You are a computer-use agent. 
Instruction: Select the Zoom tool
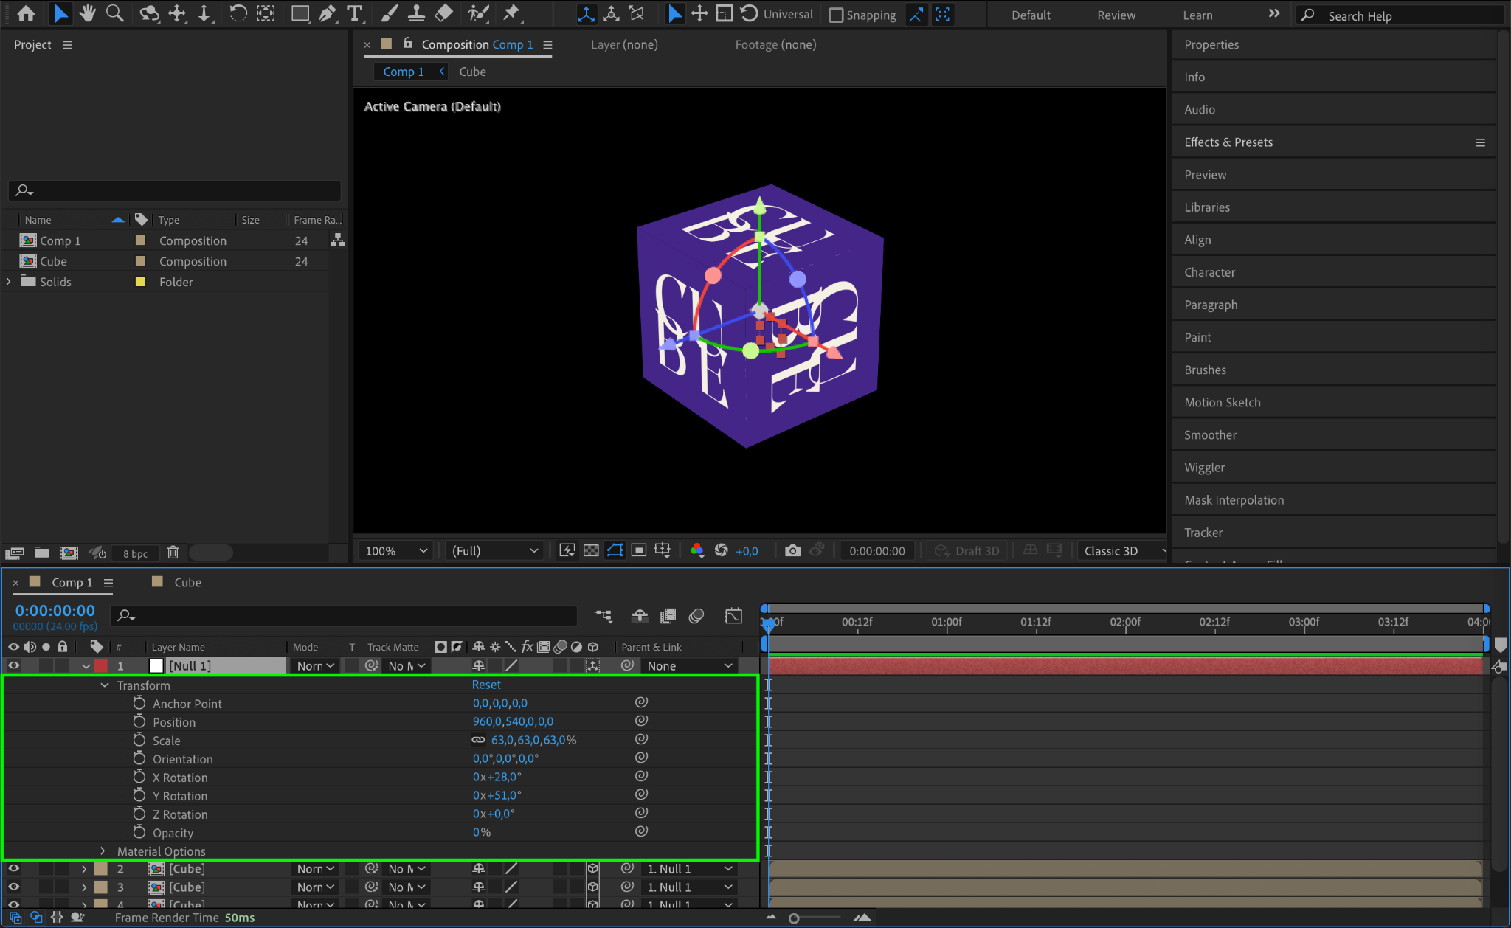[114, 13]
